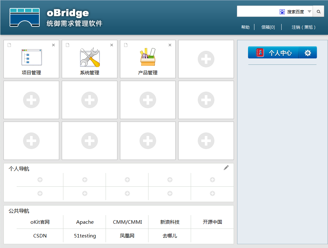Add the first personal nav link in second row
This screenshot has height=248, width=328.
(x=40, y=193)
